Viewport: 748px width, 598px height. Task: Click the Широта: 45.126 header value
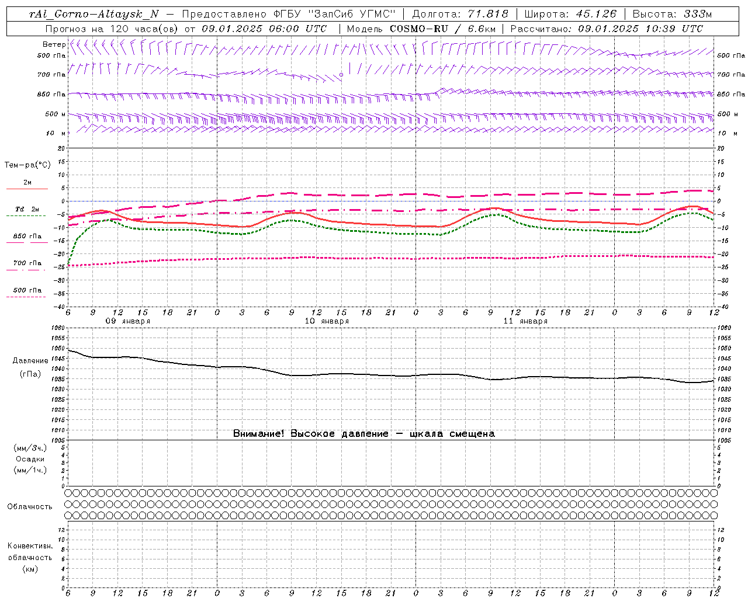tap(570, 14)
